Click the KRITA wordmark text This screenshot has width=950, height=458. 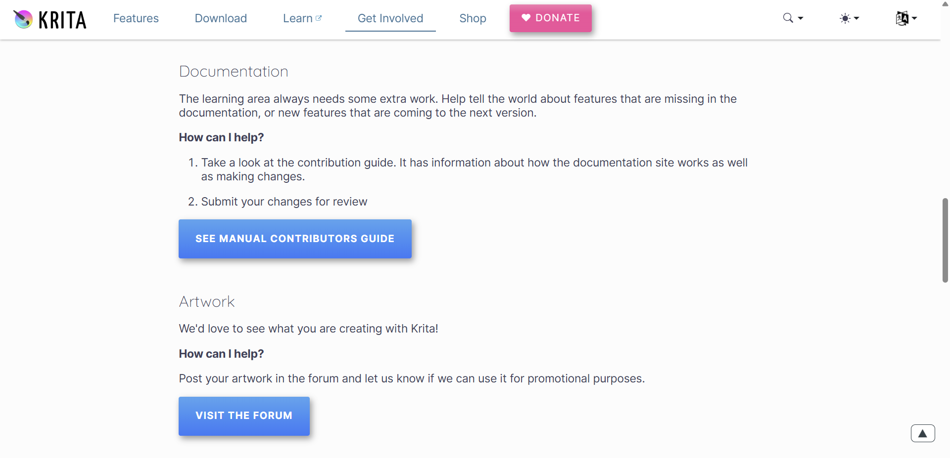[62, 20]
